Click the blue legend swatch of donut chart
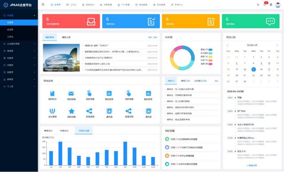 pyautogui.click(x=210, y=49)
